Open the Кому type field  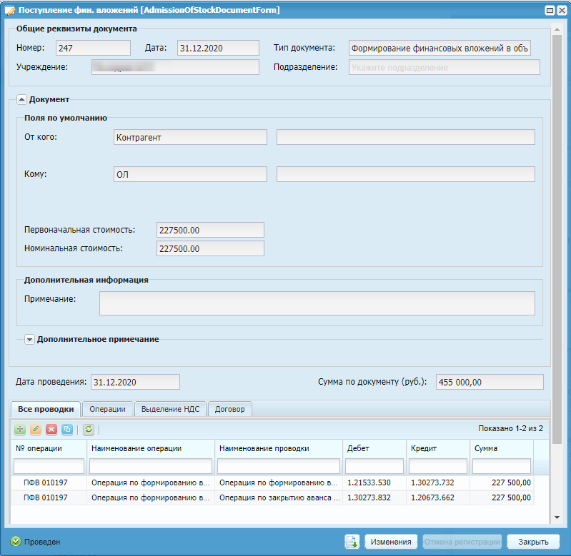coord(190,174)
